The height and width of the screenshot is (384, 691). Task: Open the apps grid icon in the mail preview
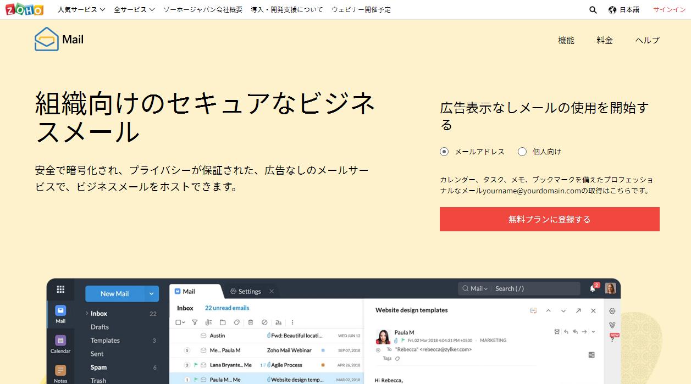tap(60, 290)
